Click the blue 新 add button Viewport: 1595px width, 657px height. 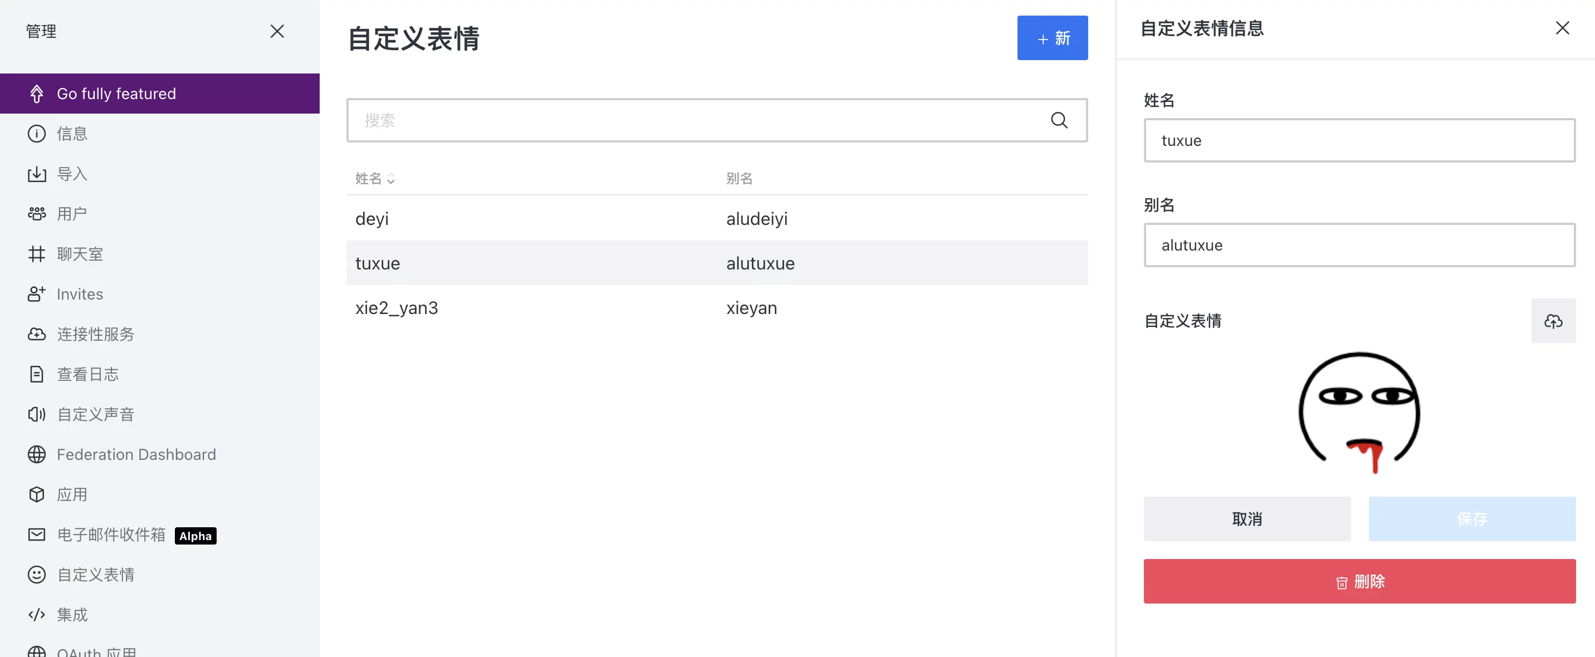1052,38
